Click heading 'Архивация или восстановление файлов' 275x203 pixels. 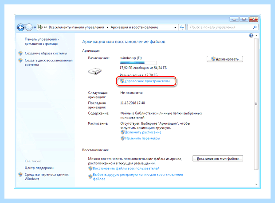pos(124,42)
